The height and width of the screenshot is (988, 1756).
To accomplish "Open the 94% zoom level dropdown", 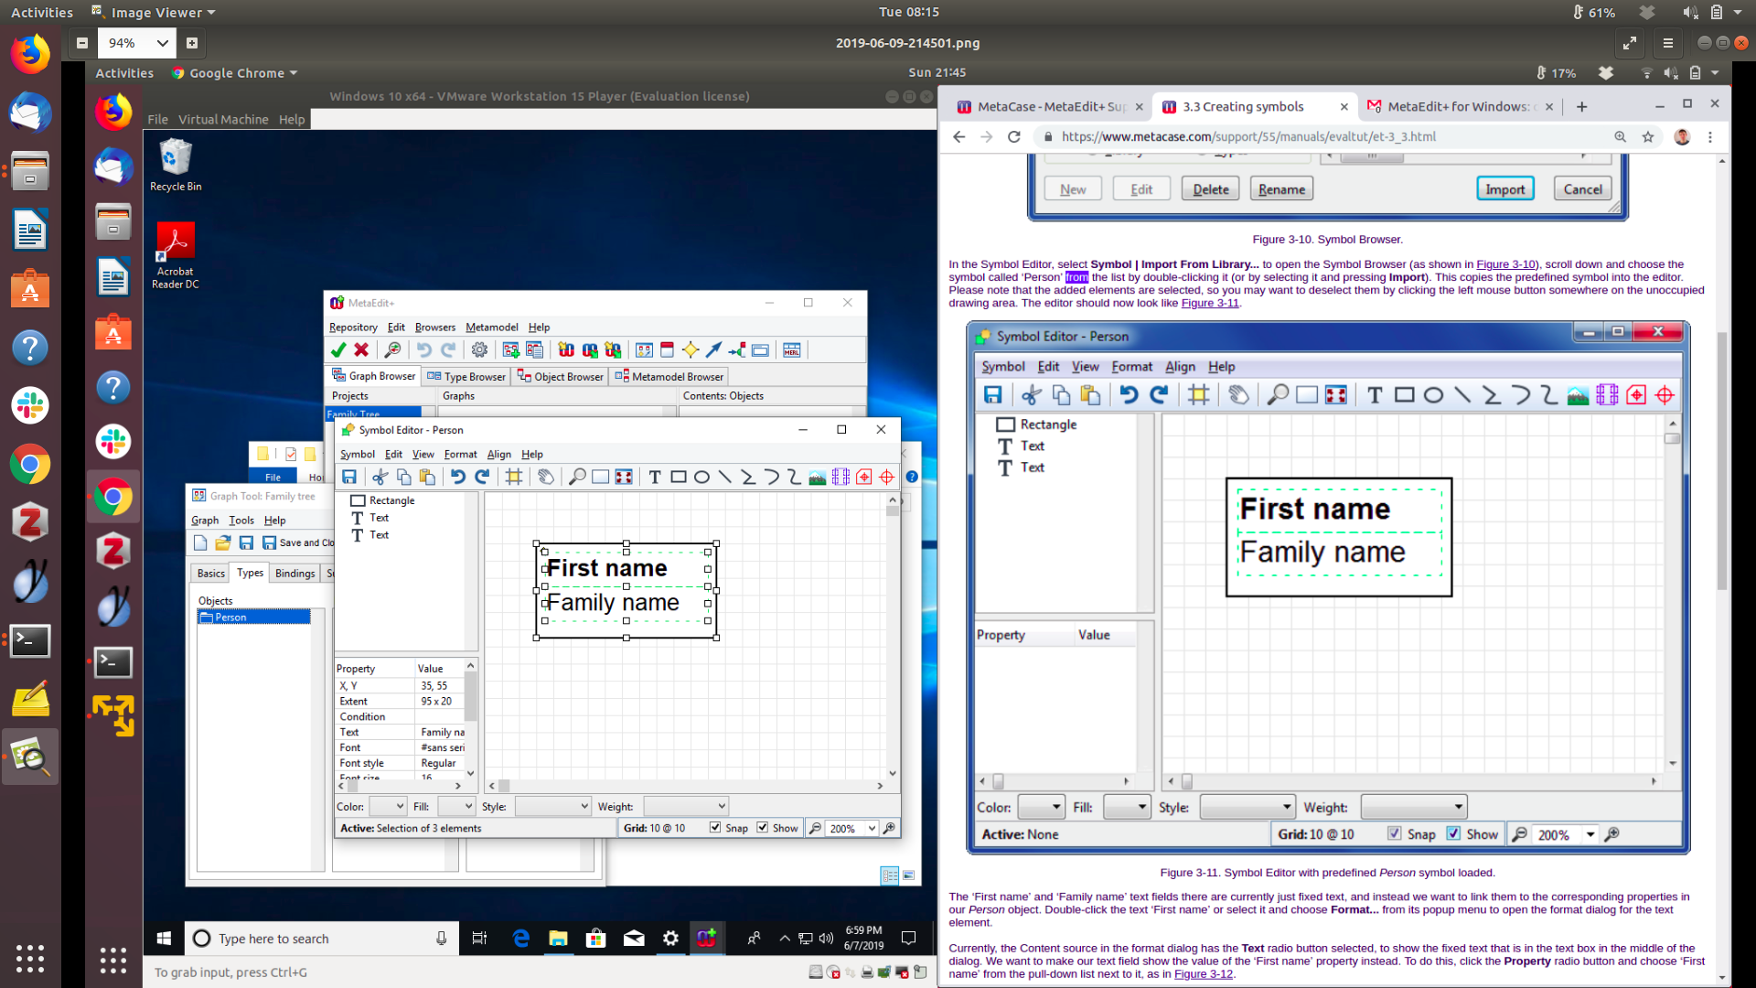I will point(162,43).
